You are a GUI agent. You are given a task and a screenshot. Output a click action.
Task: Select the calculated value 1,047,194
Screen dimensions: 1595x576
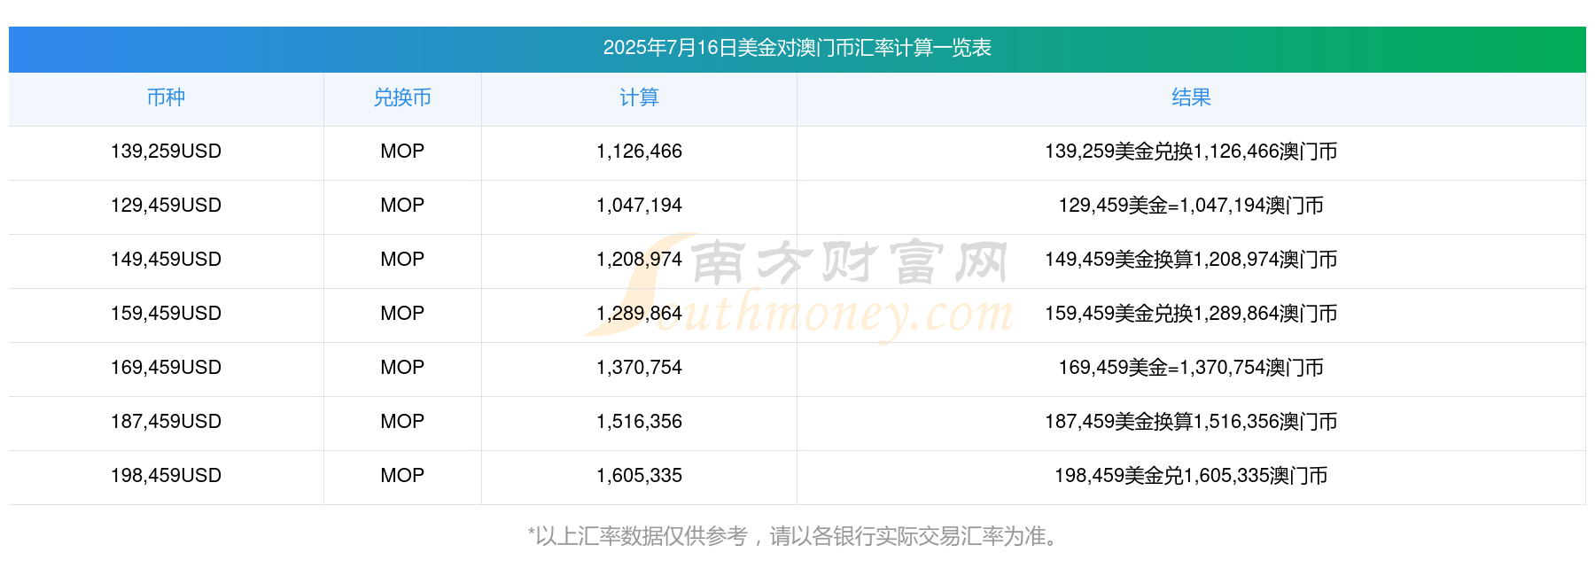tap(639, 206)
